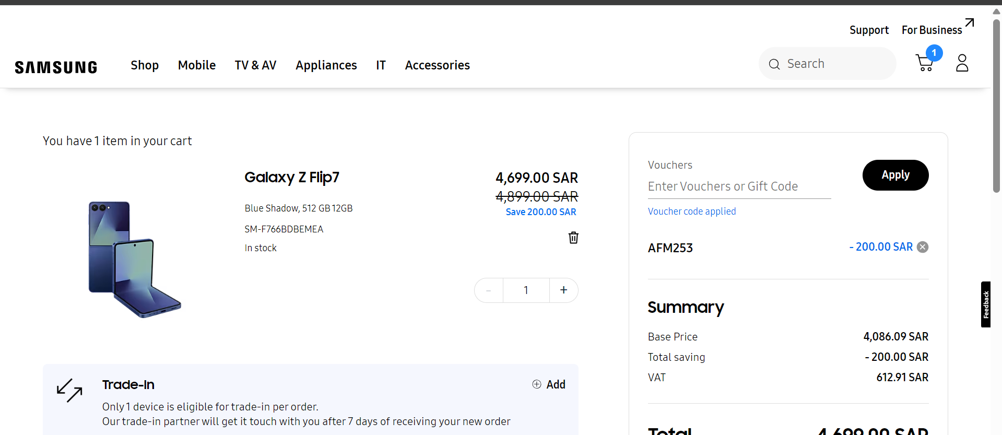Click the For Business external arrow icon
The height and width of the screenshot is (435, 1002).
(x=969, y=22)
